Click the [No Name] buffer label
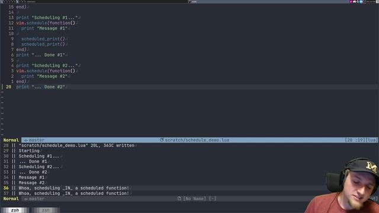This screenshot has width=379, height=213. point(195,199)
